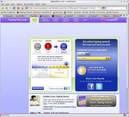
Task: Open the search engine selector dropdown
Action: pyautogui.click(x=104, y=8)
